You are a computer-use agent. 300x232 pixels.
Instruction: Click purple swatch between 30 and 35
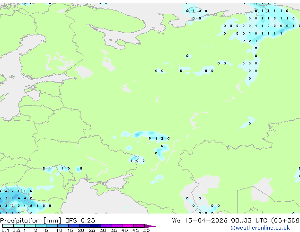pos(106,226)
